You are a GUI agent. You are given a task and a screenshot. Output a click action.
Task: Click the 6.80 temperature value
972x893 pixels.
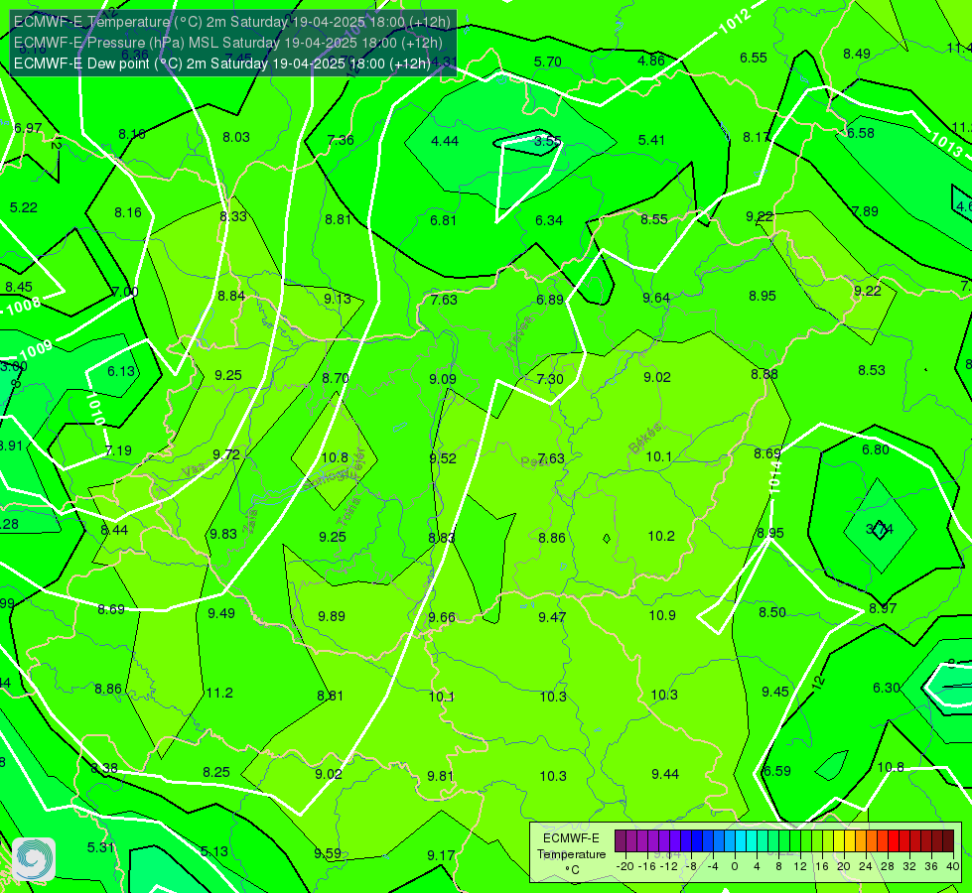[x=876, y=449]
